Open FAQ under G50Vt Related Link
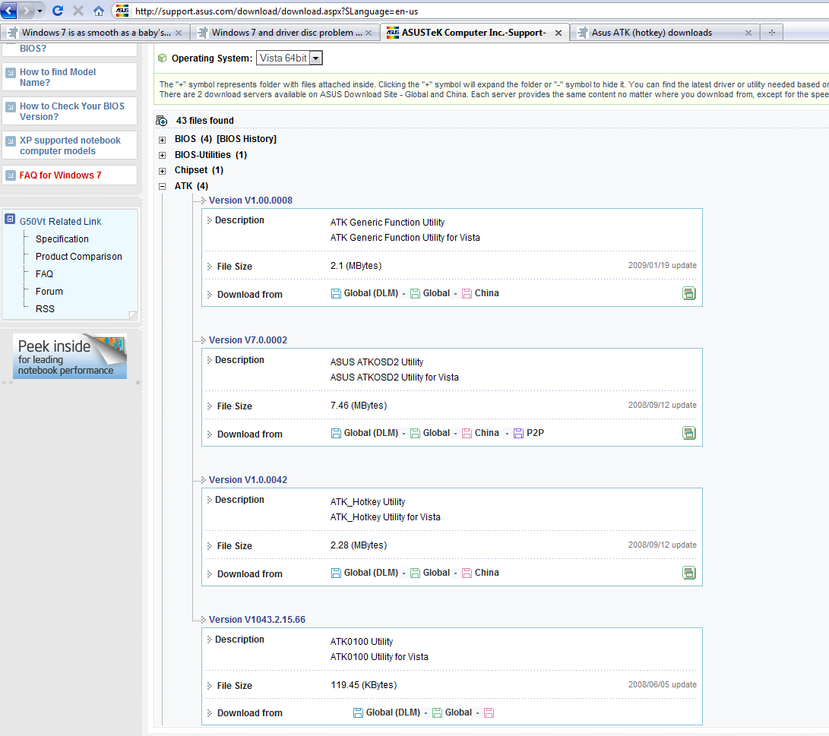The height and width of the screenshot is (736, 829). pyautogui.click(x=44, y=274)
